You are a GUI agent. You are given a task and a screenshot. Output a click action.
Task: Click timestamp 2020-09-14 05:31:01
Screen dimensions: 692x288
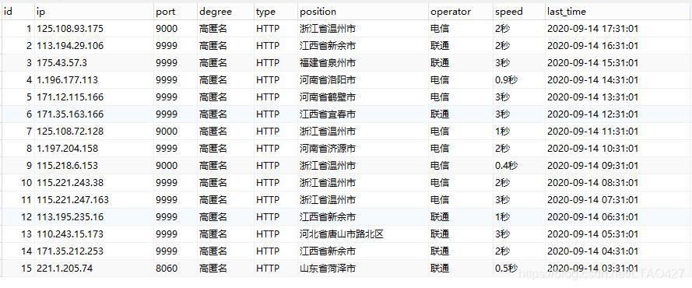pos(592,234)
